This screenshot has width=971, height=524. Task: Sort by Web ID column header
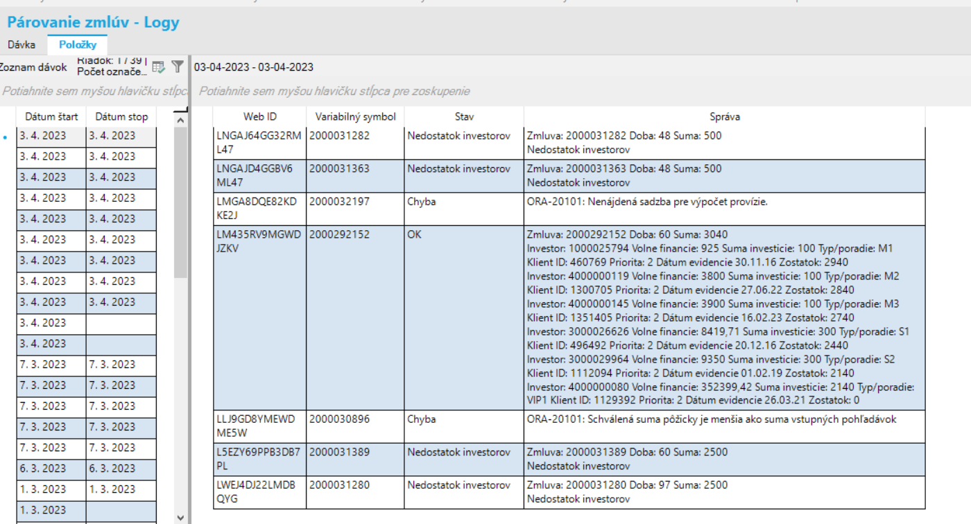pyautogui.click(x=260, y=116)
